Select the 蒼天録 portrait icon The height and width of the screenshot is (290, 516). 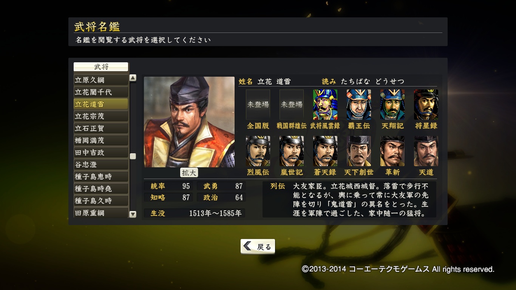pos(325,151)
